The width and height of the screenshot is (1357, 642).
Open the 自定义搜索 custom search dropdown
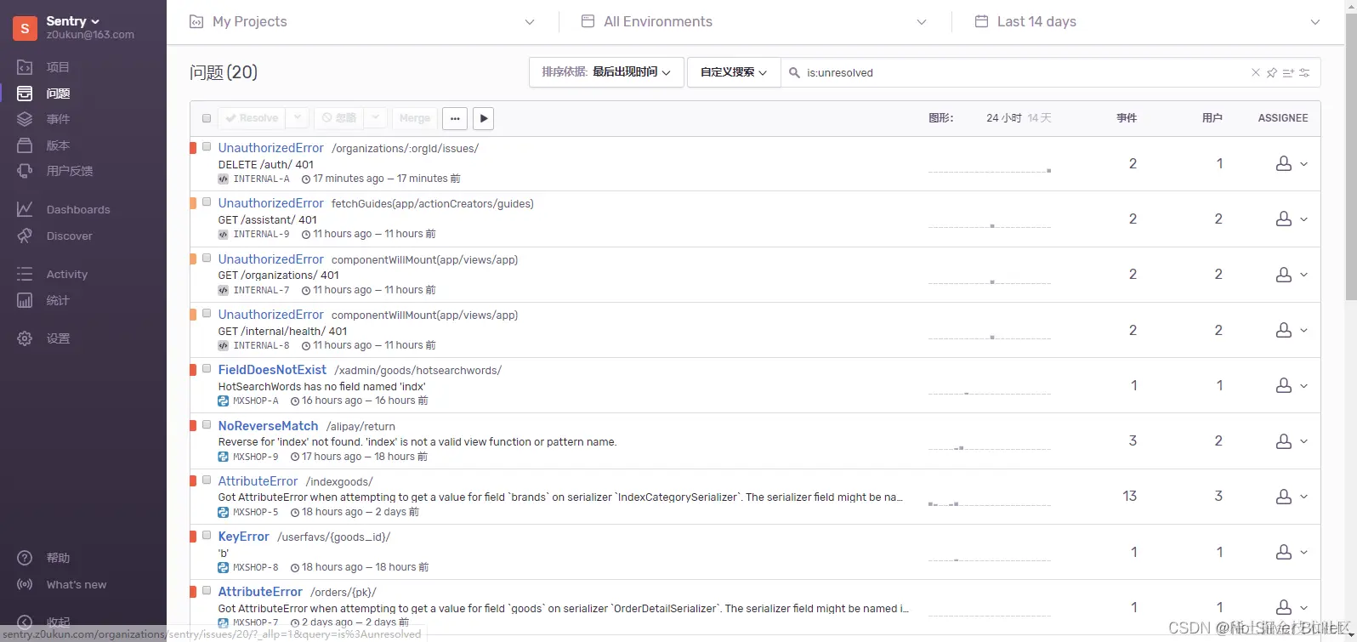pos(734,72)
